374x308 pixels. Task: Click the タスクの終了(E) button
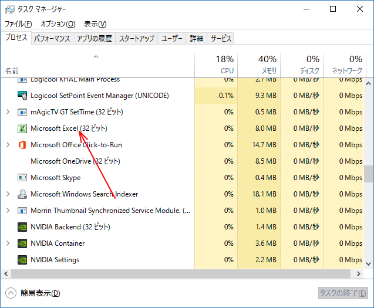pyautogui.click(x=343, y=293)
